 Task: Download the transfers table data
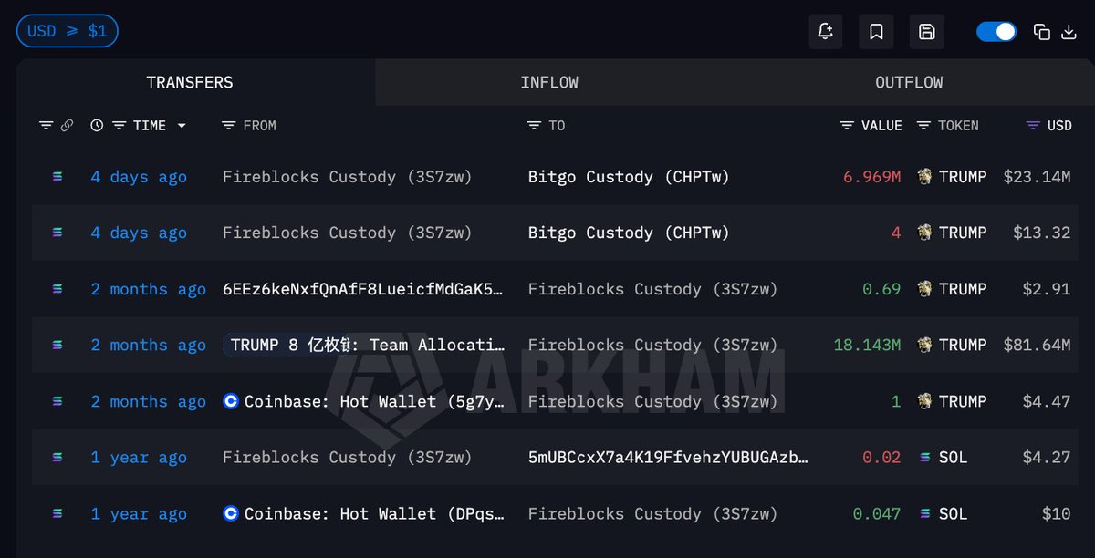pyautogui.click(x=1069, y=32)
